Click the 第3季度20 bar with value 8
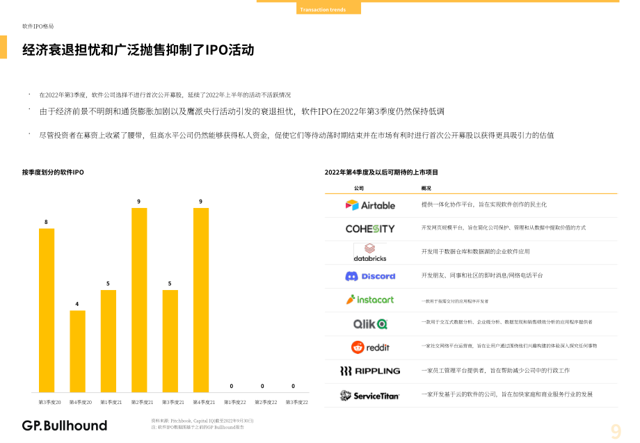The height and width of the screenshot is (443, 640). coord(47,310)
